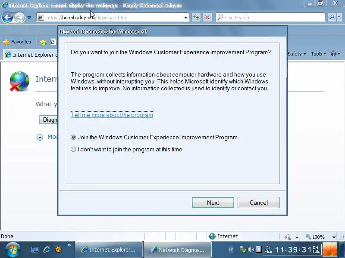
Task: Switch to Internet Explorer taskbar button
Action: point(109,250)
